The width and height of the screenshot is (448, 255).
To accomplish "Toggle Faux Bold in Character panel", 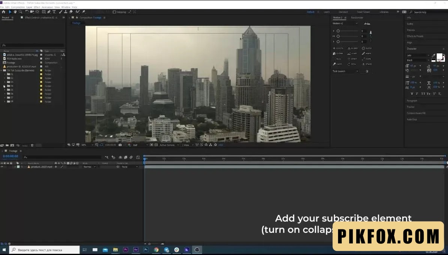I will pos(412,94).
